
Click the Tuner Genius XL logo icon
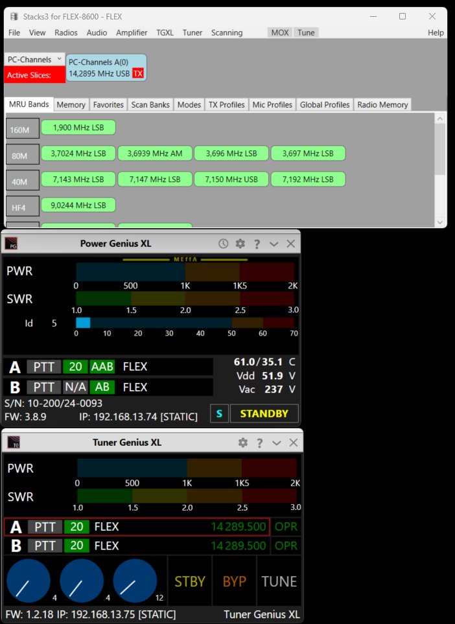[14, 443]
